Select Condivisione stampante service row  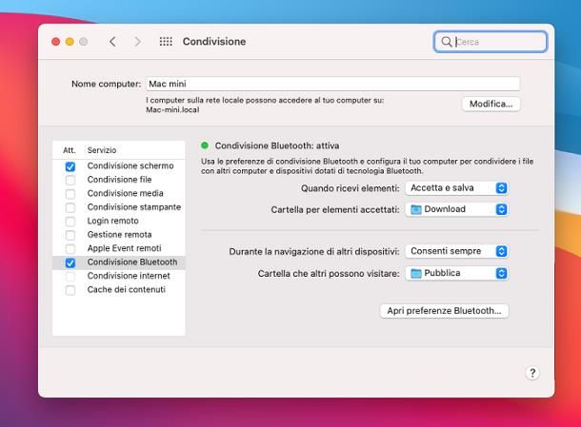(x=118, y=206)
